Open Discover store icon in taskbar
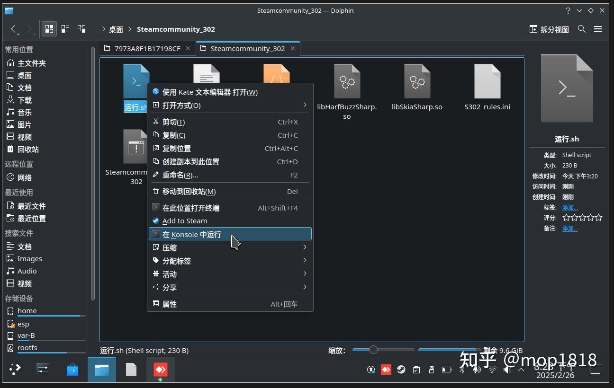This screenshot has width=614, height=388. point(72,370)
